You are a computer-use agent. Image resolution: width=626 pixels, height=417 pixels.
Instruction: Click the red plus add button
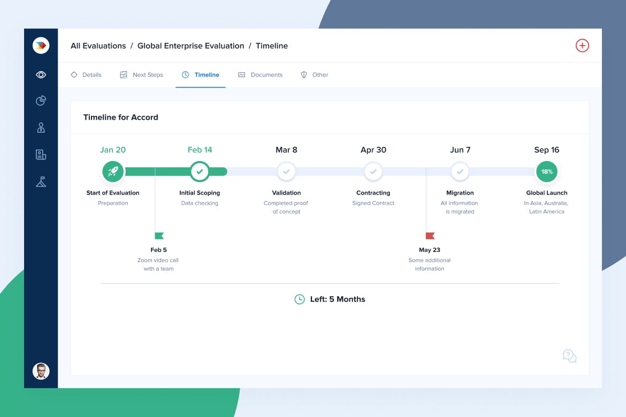pyautogui.click(x=582, y=45)
